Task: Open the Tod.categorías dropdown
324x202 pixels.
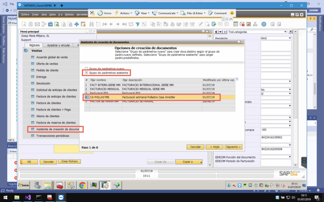Action: (x=285, y=32)
